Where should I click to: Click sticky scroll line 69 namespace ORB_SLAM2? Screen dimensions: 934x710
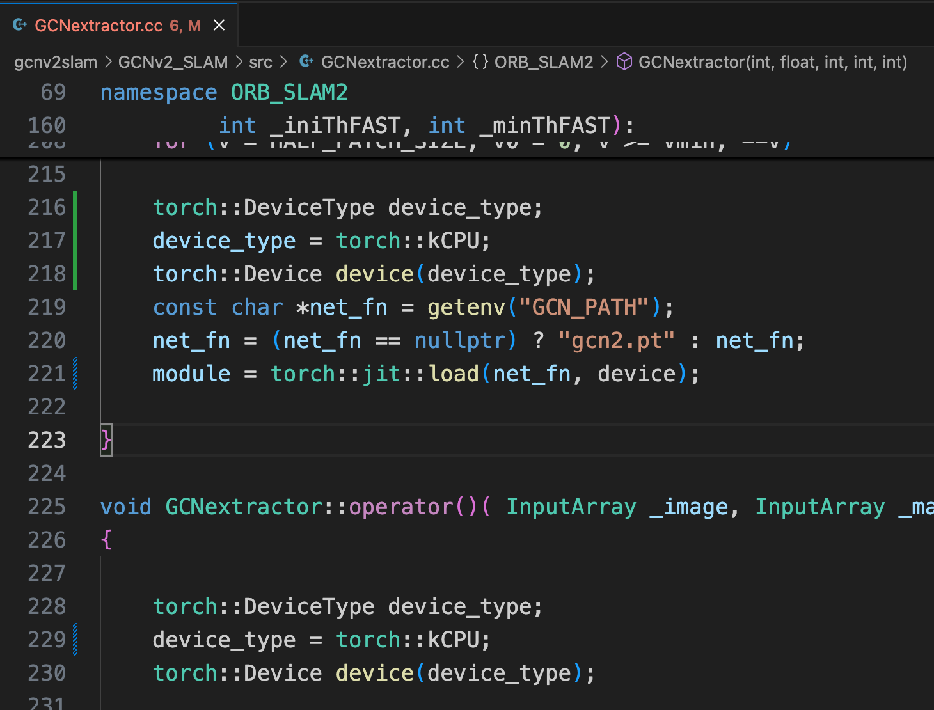467,92
